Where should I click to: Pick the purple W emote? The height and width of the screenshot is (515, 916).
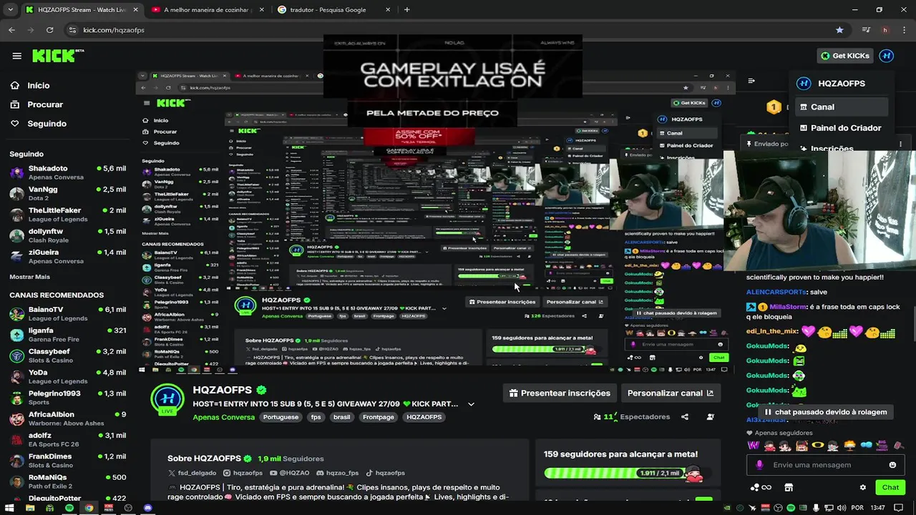[x=754, y=445]
